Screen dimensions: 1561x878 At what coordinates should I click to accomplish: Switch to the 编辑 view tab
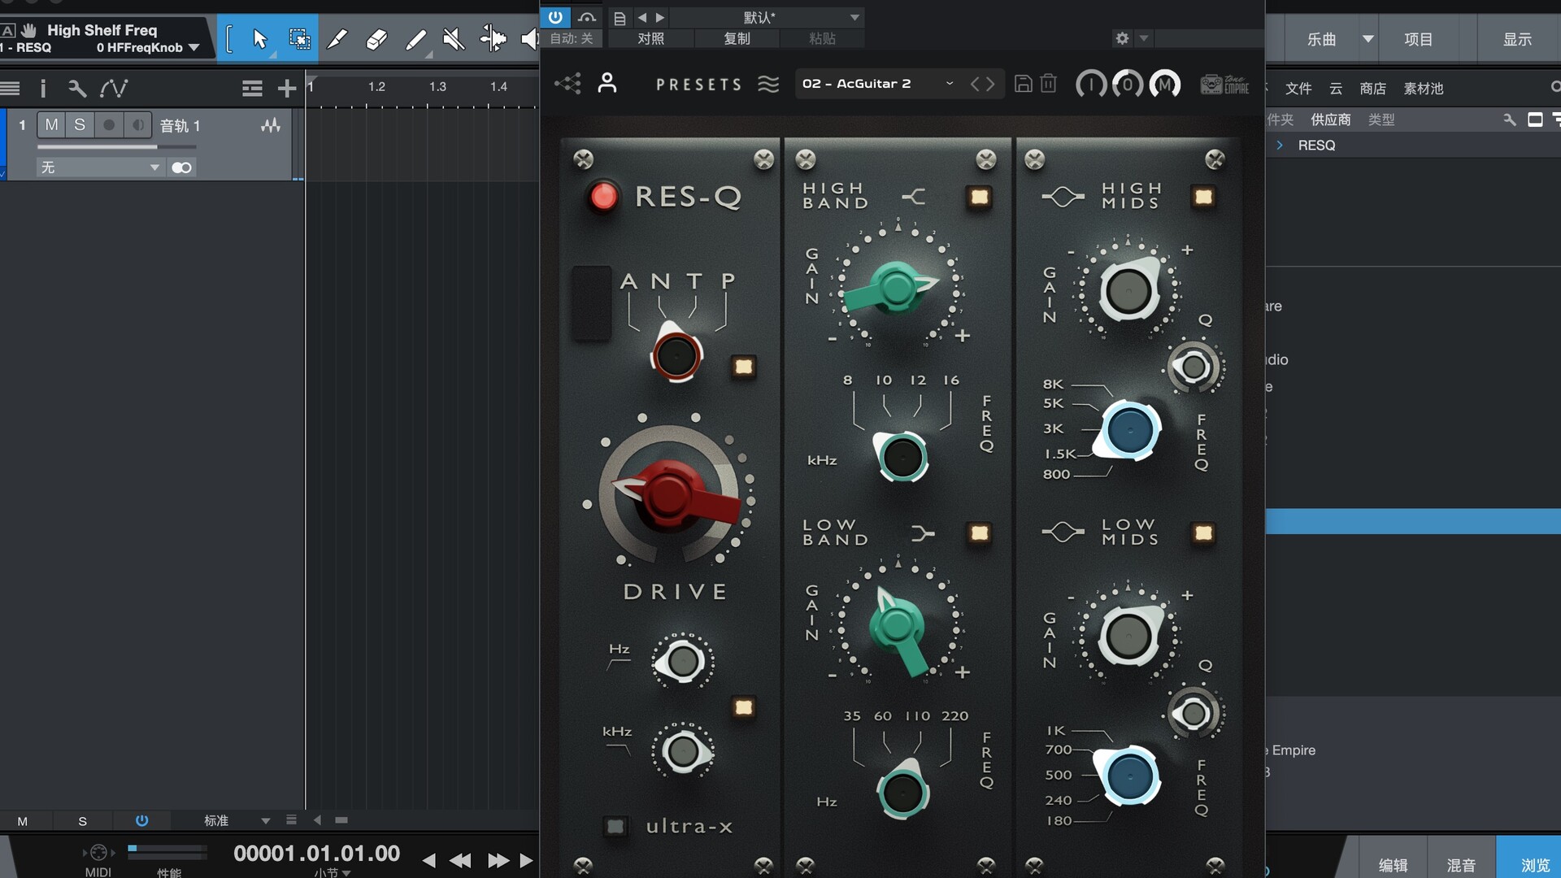pos(1393,865)
